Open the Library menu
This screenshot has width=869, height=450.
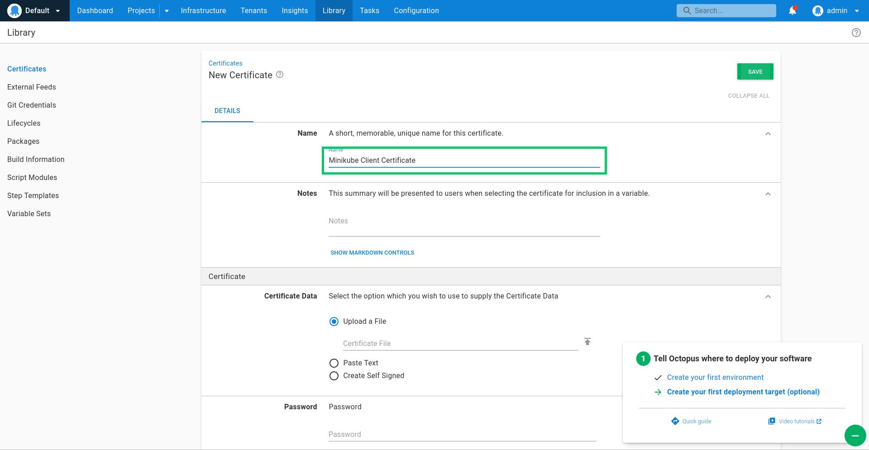(x=334, y=10)
